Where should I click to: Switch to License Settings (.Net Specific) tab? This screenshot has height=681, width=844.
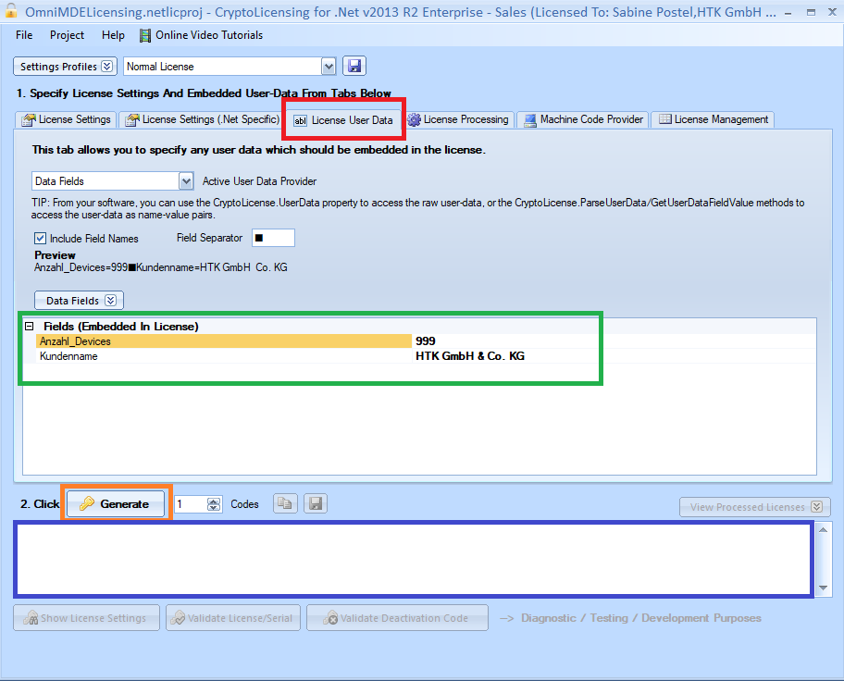[203, 119]
